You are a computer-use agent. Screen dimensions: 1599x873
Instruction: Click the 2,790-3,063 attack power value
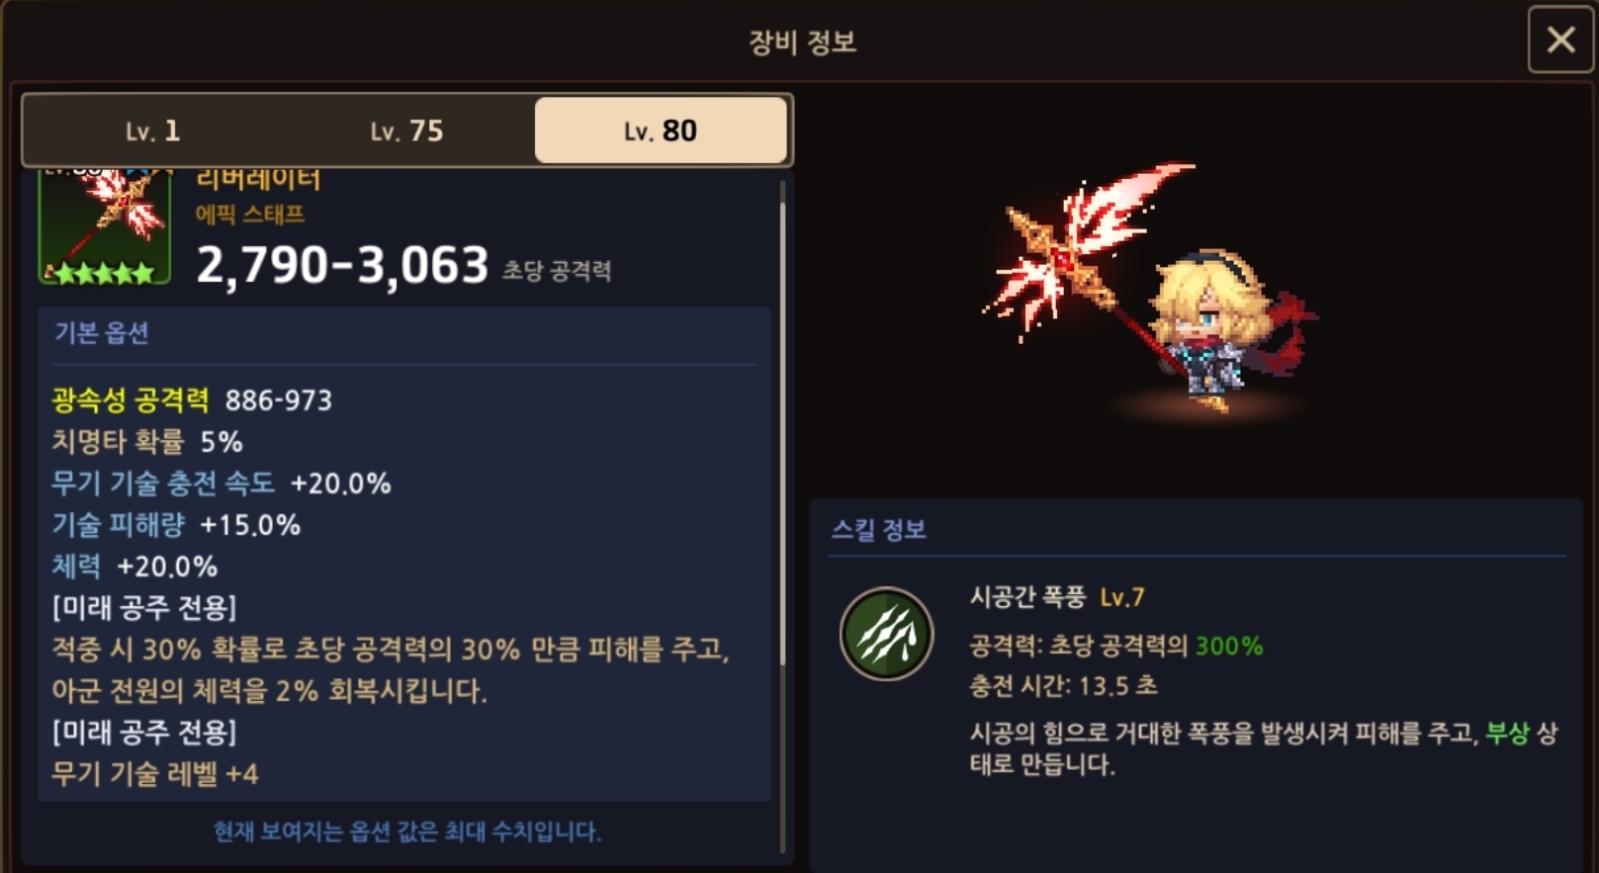click(342, 265)
